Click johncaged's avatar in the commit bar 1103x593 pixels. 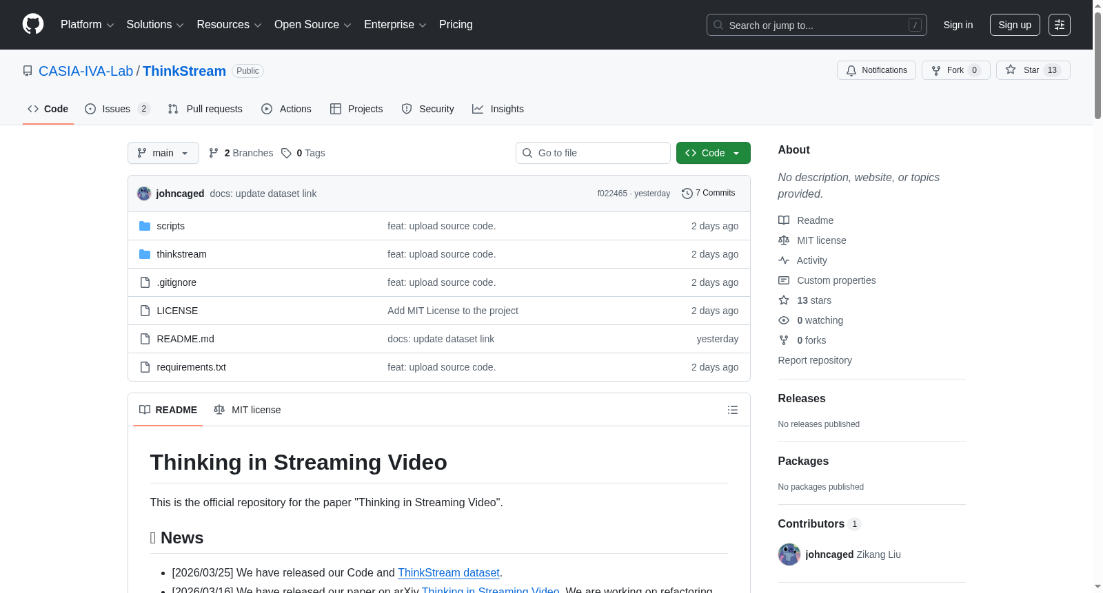click(x=144, y=194)
